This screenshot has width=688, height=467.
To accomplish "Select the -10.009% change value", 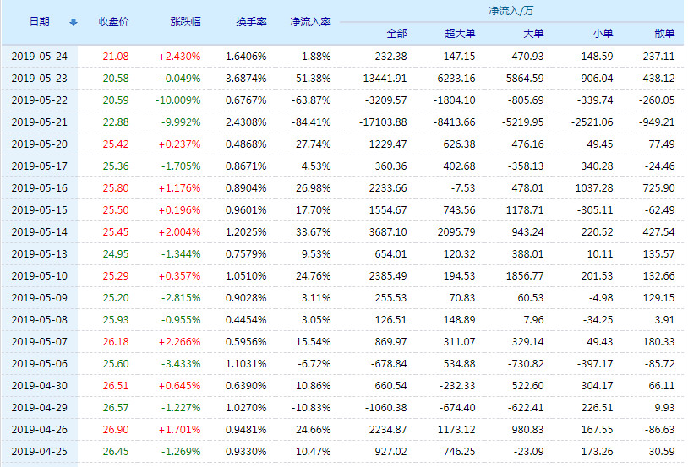I will click(x=180, y=100).
